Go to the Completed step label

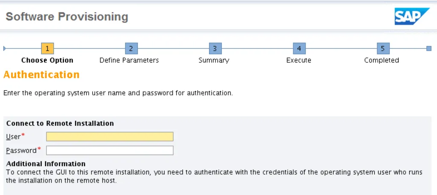[x=382, y=60]
